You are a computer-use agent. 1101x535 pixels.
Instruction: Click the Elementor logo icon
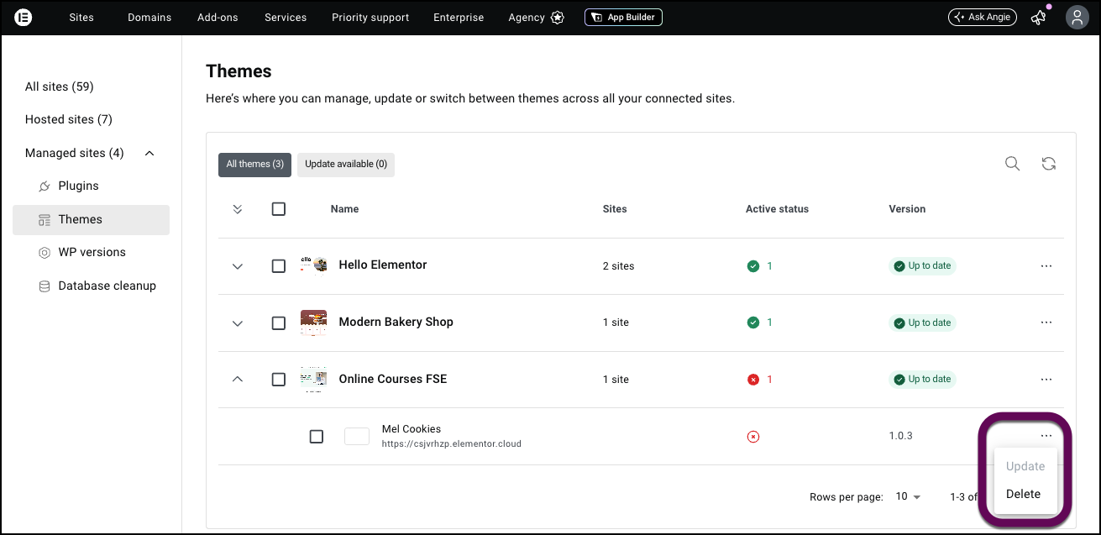tap(24, 18)
